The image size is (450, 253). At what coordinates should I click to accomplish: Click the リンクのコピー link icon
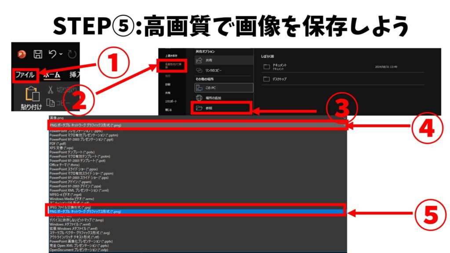coord(199,70)
